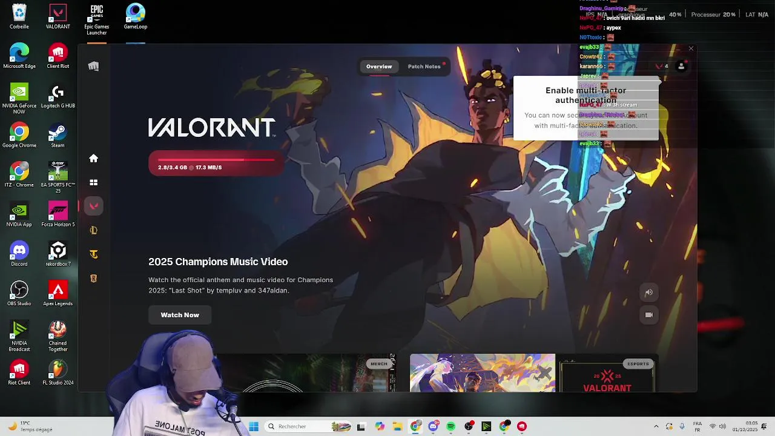Open the multi-factor authentication notification
The height and width of the screenshot is (436, 775).
pos(585,108)
